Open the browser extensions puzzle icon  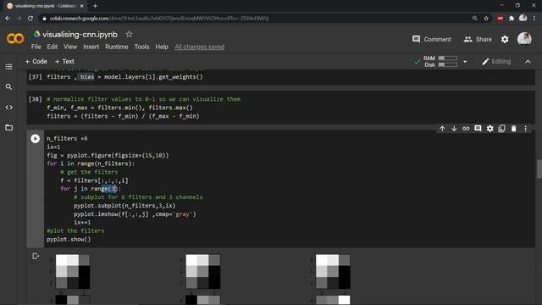tap(512, 18)
